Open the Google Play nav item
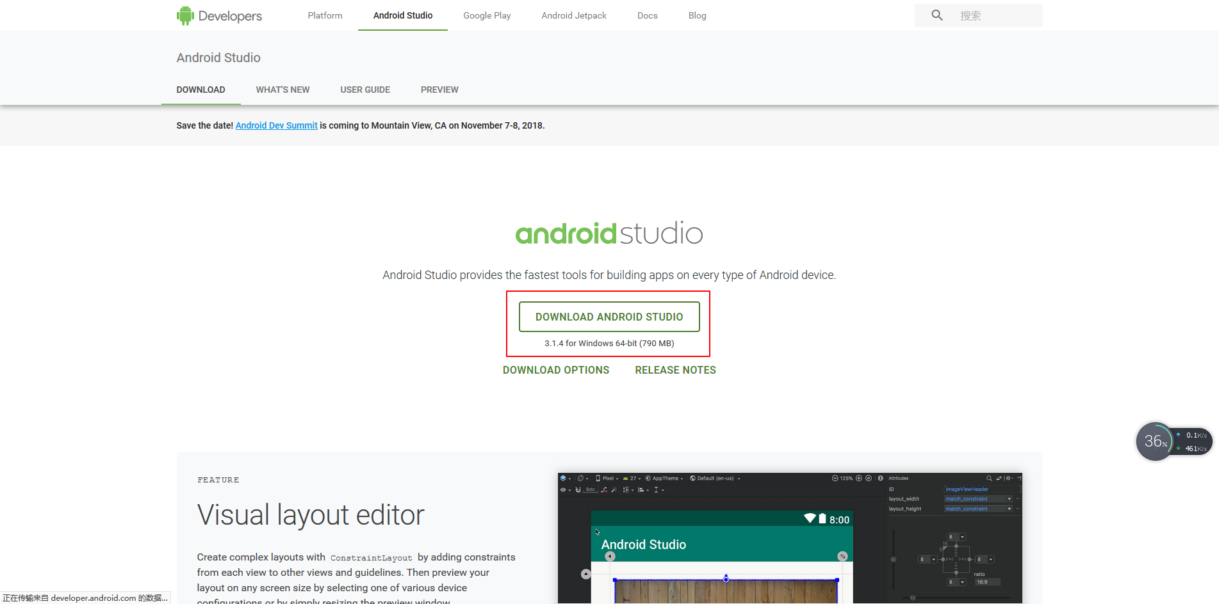The image size is (1219, 604). click(487, 15)
